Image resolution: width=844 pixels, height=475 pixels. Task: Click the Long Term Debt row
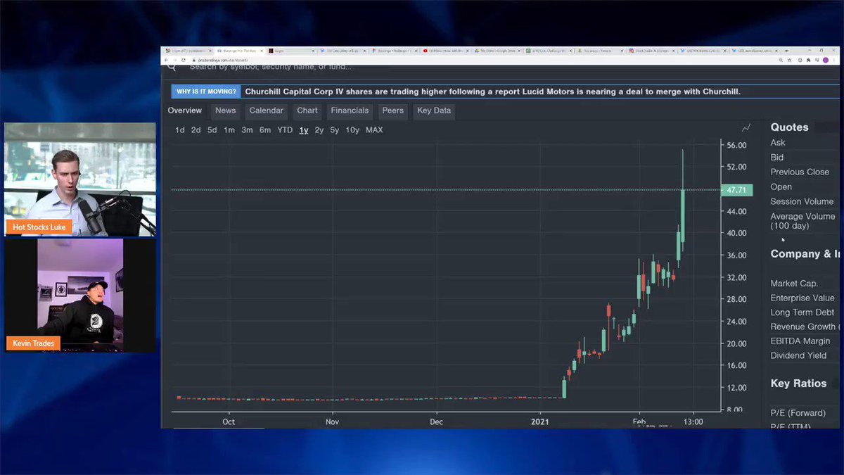tap(803, 312)
